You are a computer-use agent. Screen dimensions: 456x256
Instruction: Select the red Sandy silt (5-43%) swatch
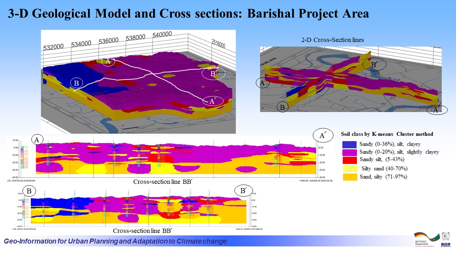click(x=349, y=160)
